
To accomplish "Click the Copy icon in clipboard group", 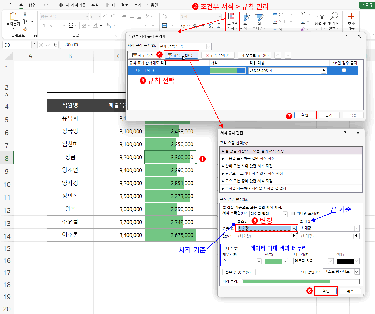I will coord(25,22).
